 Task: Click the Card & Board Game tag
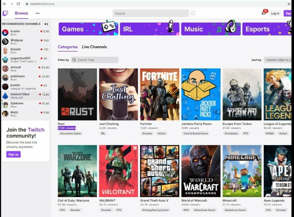click(x=196, y=134)
